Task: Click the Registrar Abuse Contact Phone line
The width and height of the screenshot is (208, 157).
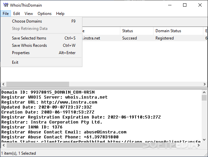Action: pos(60,137)
